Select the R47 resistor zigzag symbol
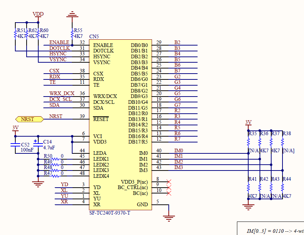Screen dimensions: 304x235 click(55, 176)
